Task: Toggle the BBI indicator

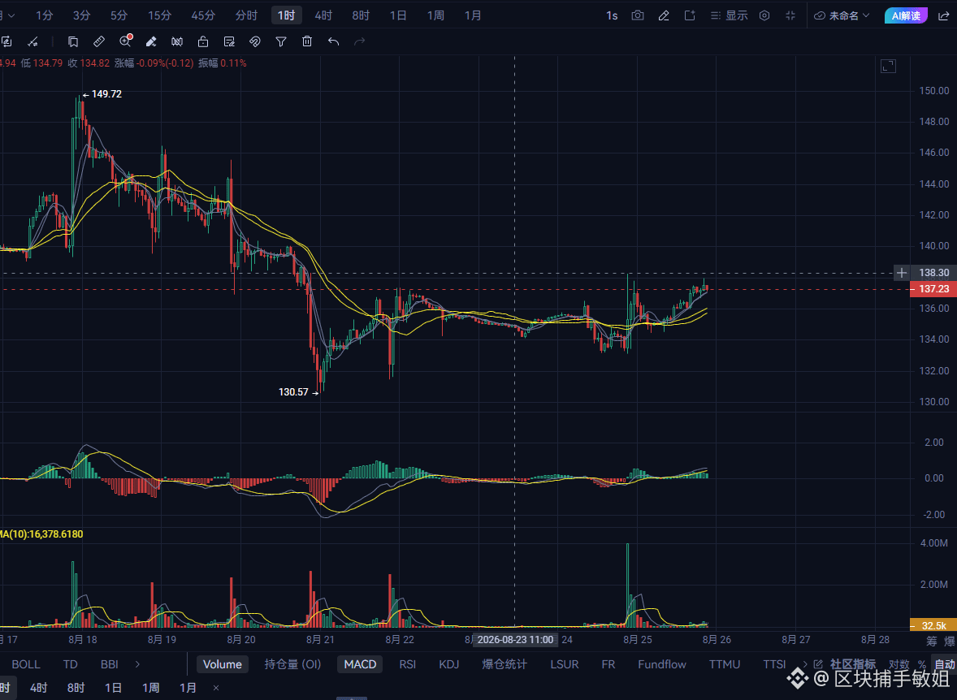Action: pyautogui.click(x=109, y=664)
